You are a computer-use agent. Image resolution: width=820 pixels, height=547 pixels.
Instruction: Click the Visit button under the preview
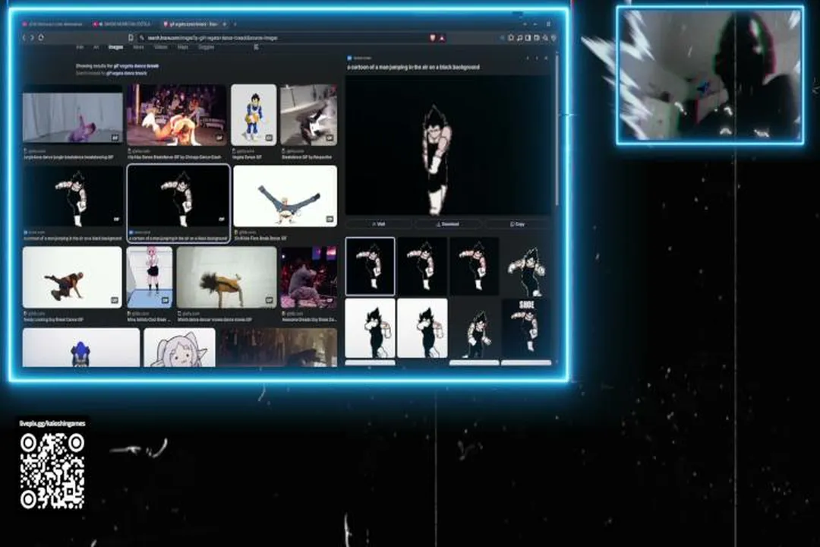click(379, 224)
